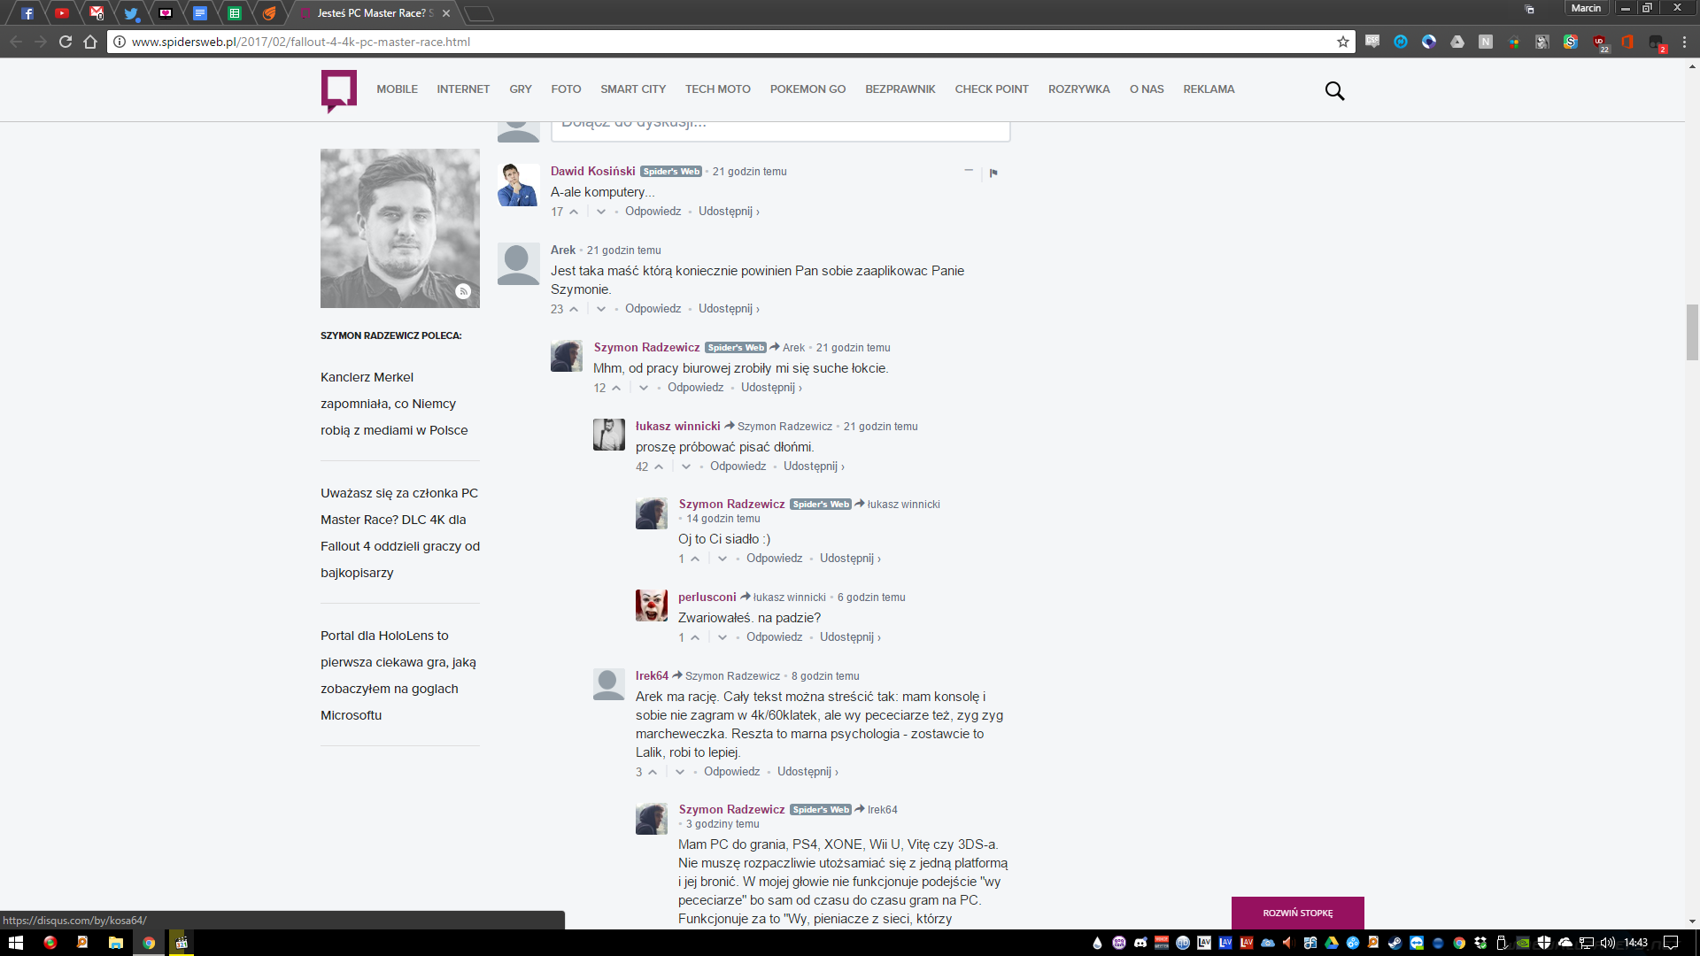Open Chrome's three-dot menu
Screen dimensions: 1700x956
pyautogui.click(x=1684, y=42)
